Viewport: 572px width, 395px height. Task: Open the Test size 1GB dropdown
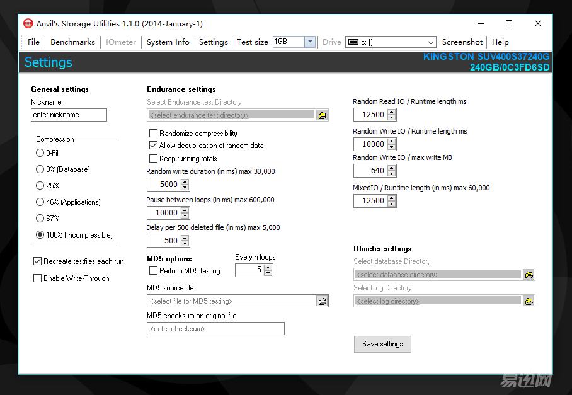click(310, 42)
